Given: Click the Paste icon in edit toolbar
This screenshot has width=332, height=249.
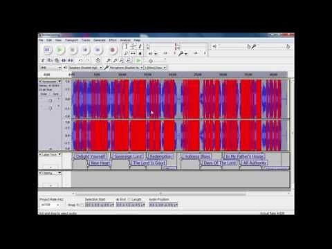Looking at the screenshot, I should (x=57, y=60).
